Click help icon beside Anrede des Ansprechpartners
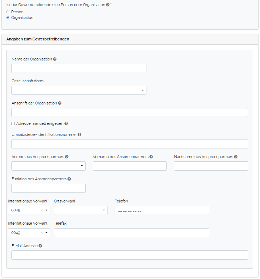260x279 pixels. click(x=67, y=157)
